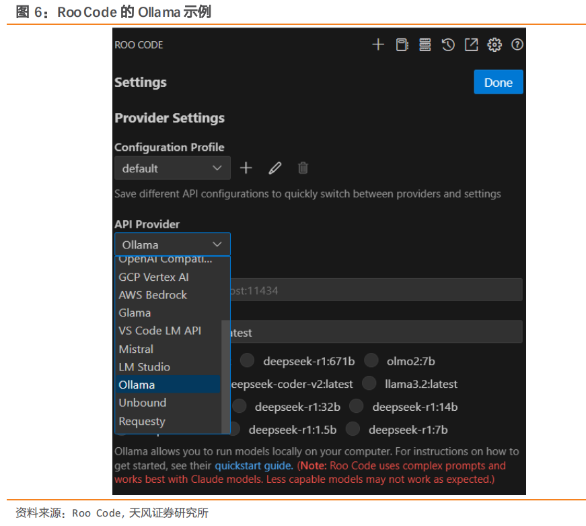This screenshot has height=526, width=586.
Task: Select the deepseek-r1:14b model radio
Action: pos(356,406)
